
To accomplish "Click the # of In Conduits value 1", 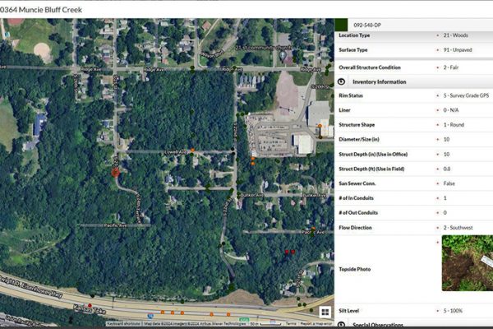I will coord(445,198).
